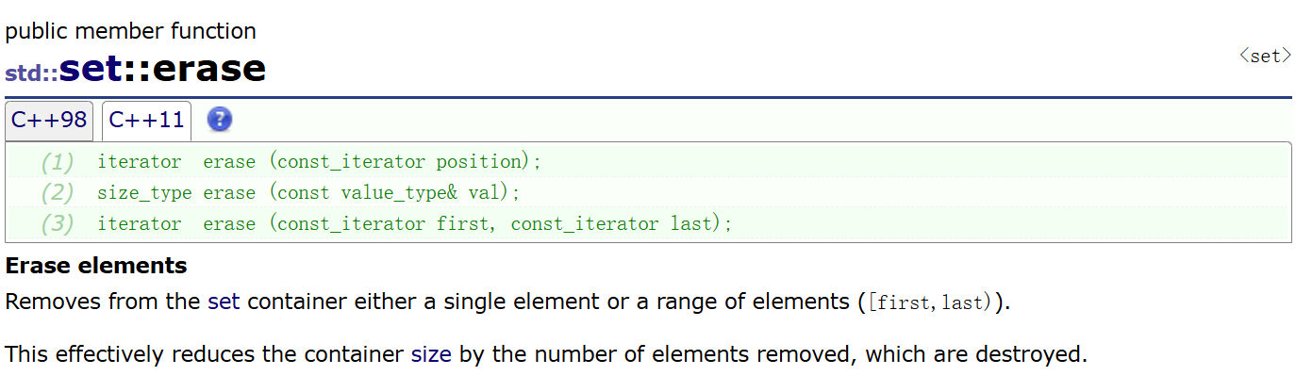Click 'size_type' return type in second signature
This screenshot has height=392, width=1296.
pyautogui.click(x=144, y=193)
